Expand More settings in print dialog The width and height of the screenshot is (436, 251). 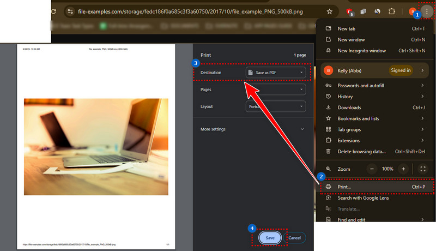click(252, 129)
